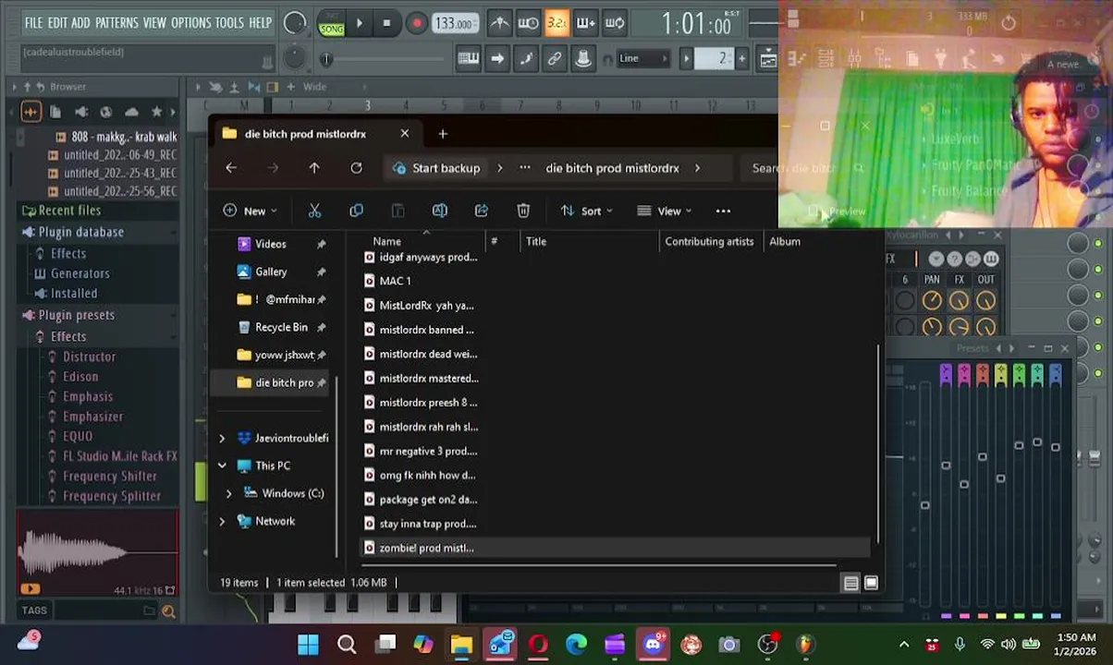Click the tempo field showing 133.000
This screenshot has width=1113, height=665.
455,23
